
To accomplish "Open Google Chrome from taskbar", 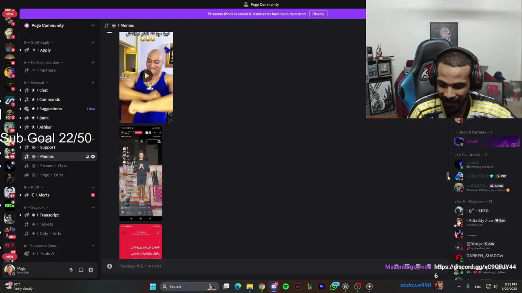I will tap(262, 286).
